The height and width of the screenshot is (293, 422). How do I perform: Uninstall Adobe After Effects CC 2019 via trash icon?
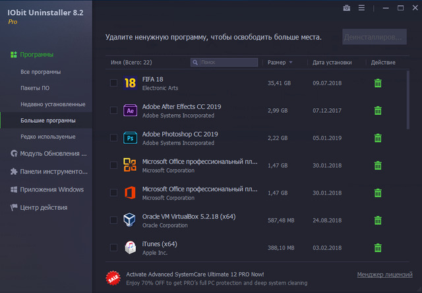click(x=378, y=110)
